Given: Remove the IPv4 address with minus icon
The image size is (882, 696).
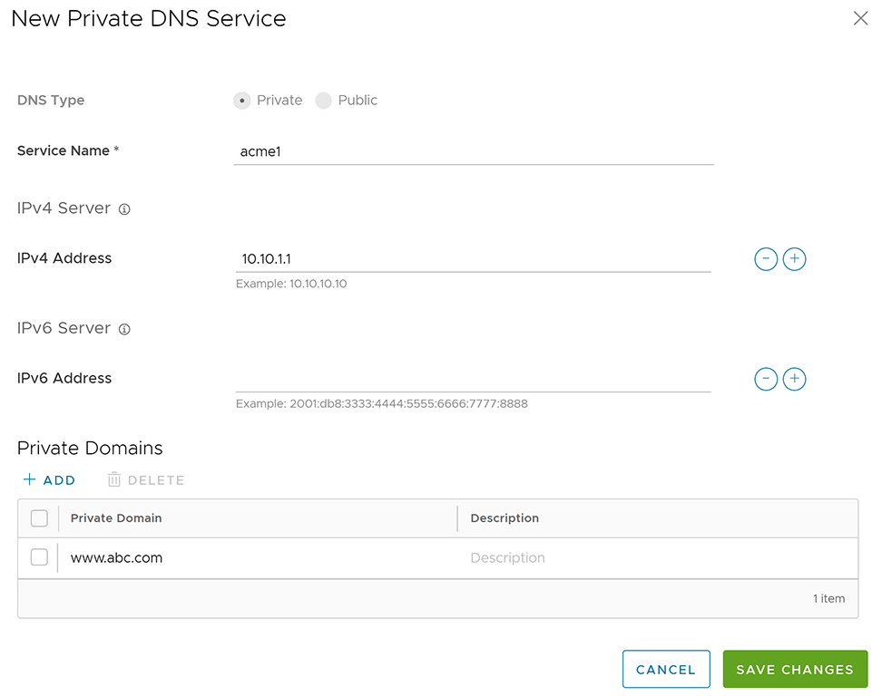Looking at the screenshot, I should [766, 259].
